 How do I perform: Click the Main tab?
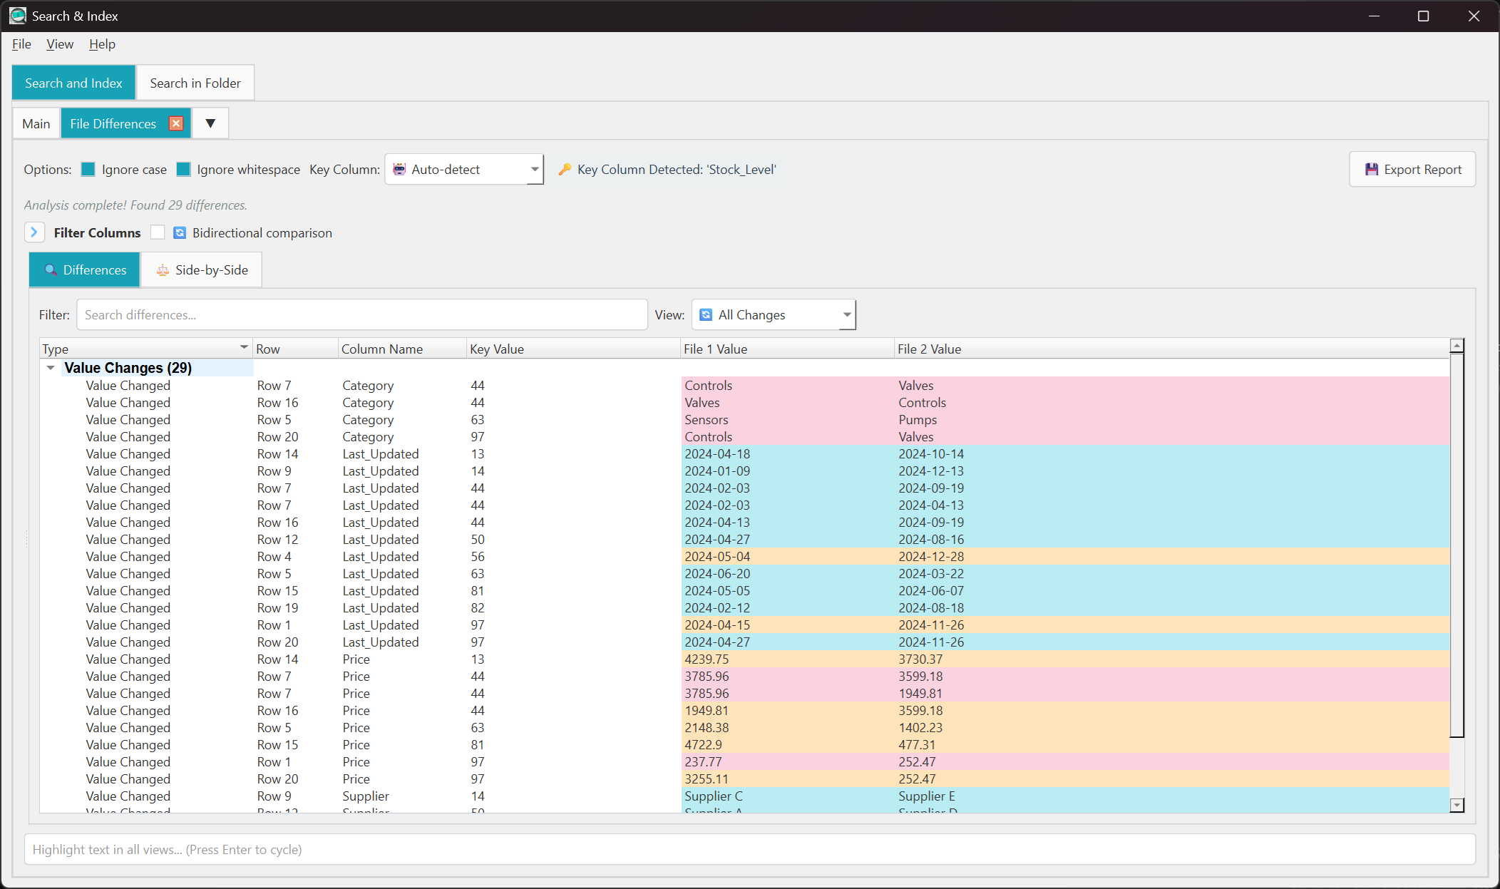pyautogui.click(x=36, y=124)
